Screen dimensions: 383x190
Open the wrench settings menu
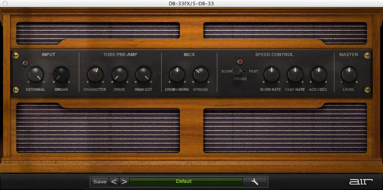pyautogui.click(x=255, y=182)
